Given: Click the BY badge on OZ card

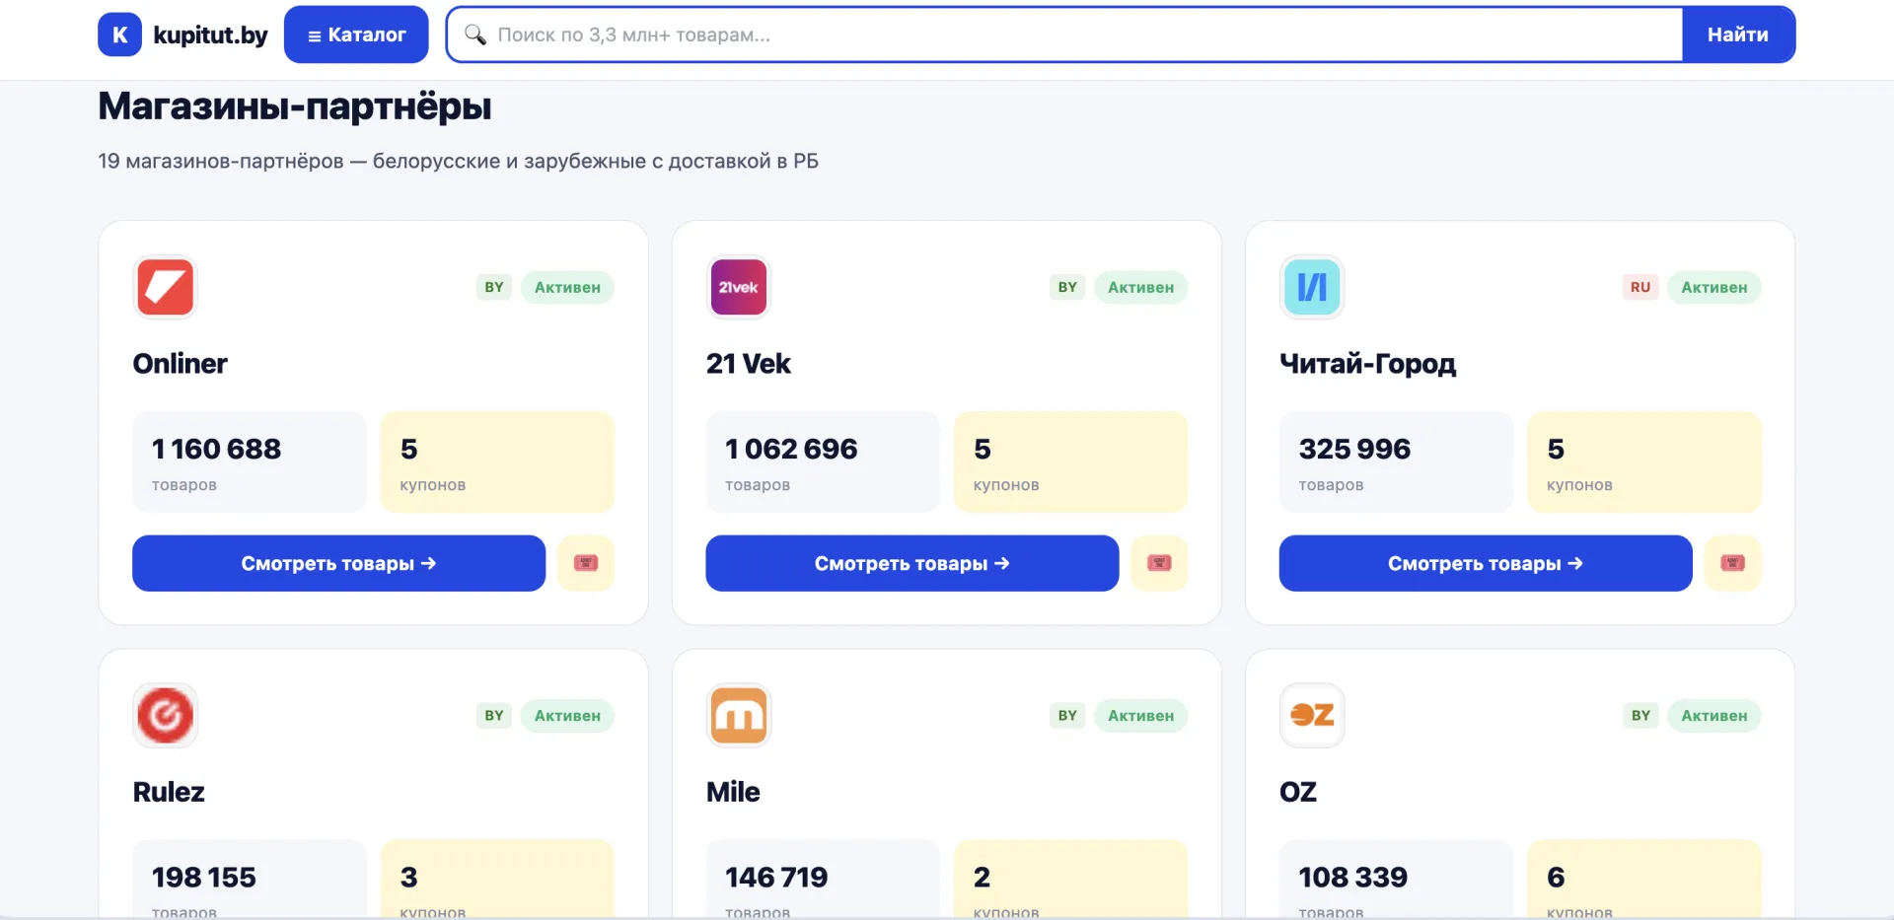Looking at the screenshot, I should [1640, 715].
